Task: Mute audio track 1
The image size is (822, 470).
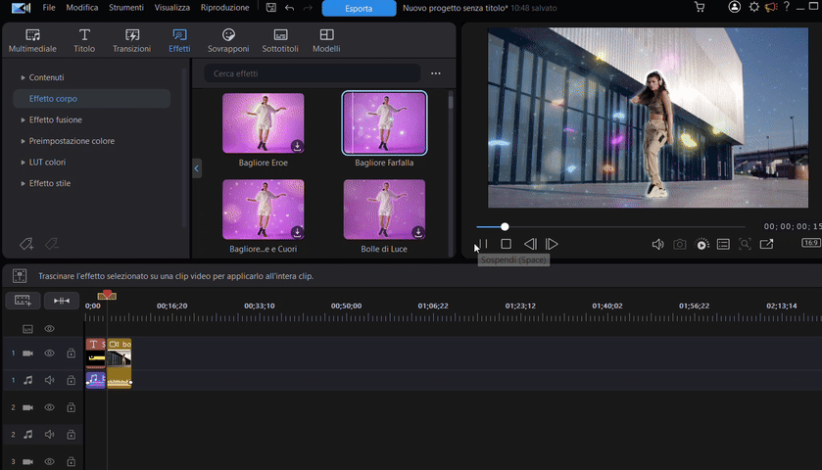Action: pos(49,380)
